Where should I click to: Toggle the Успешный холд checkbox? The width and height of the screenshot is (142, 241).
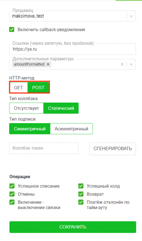pos(81,186)
